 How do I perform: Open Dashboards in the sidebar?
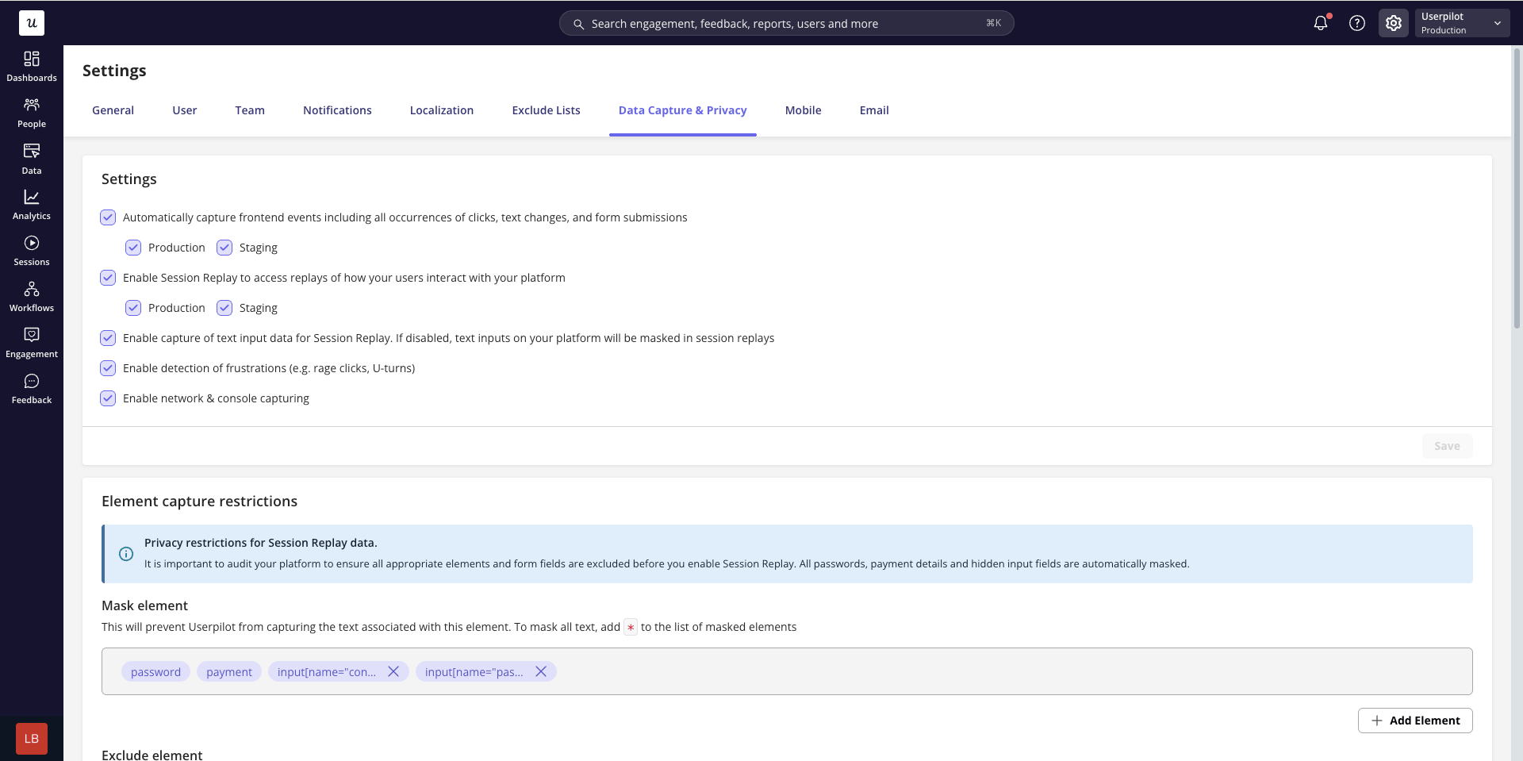pos(32,67)
